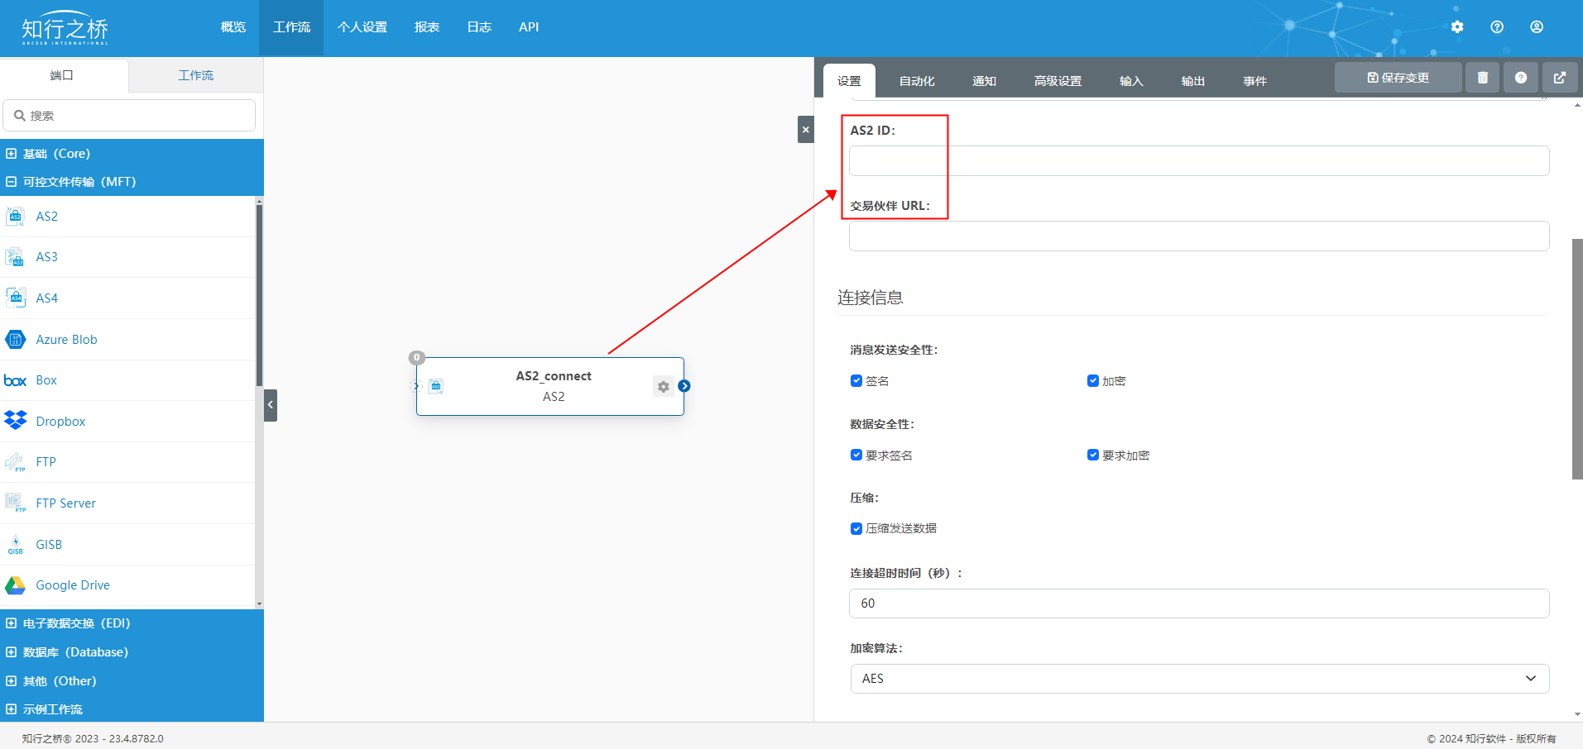The image size is (1583, 749).
Task: Select the Azure Blob connector icon
Action: coord(15,340)
